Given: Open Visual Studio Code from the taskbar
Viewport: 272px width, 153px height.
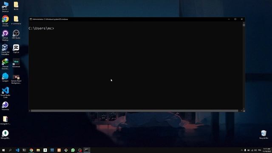Looking at the screenshot, I should 17,150.
